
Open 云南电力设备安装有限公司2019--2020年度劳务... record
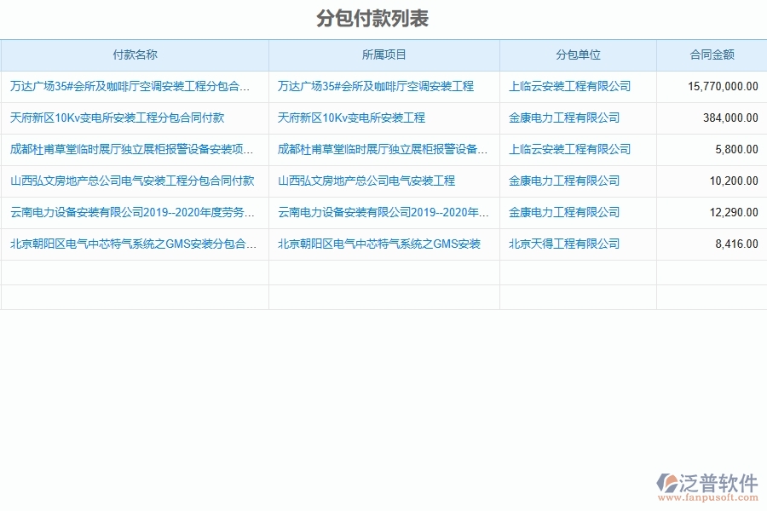[128, 212]
